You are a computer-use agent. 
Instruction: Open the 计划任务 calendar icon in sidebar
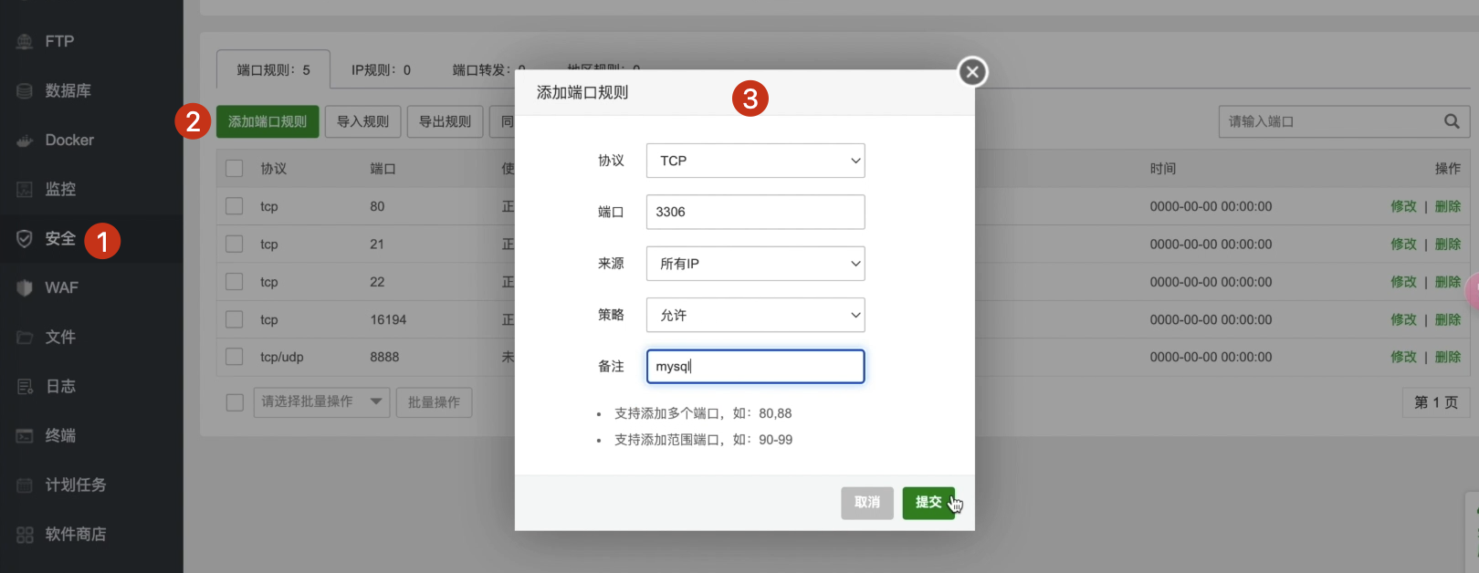coord(25,484)
